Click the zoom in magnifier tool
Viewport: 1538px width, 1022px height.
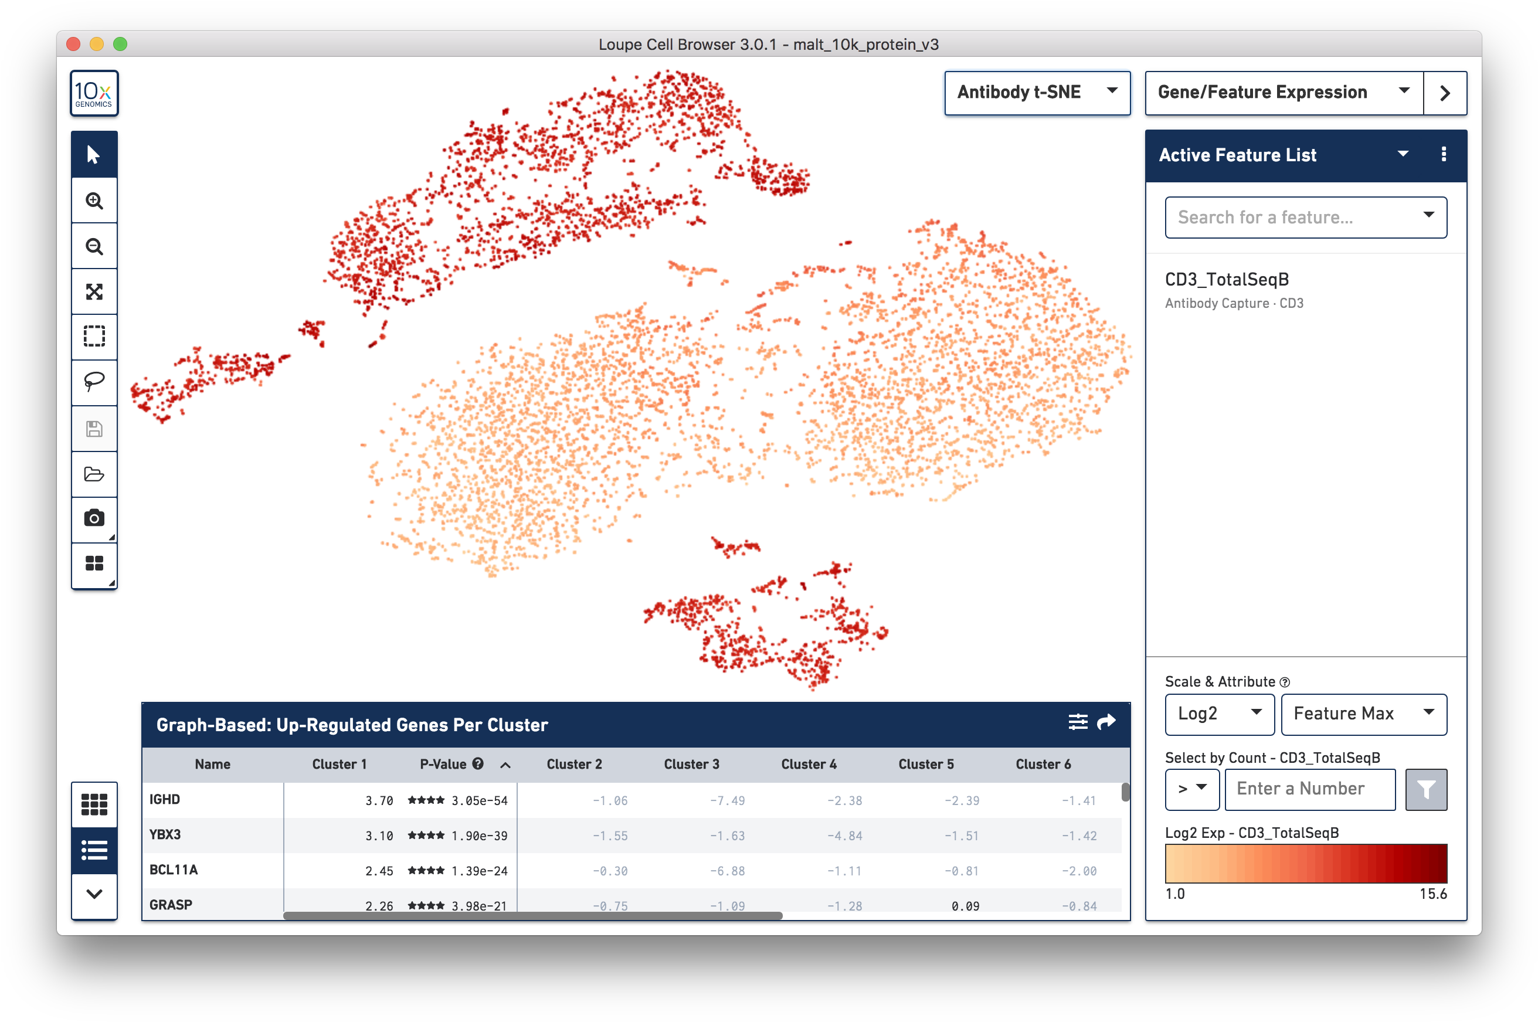[x=94, y=201]
